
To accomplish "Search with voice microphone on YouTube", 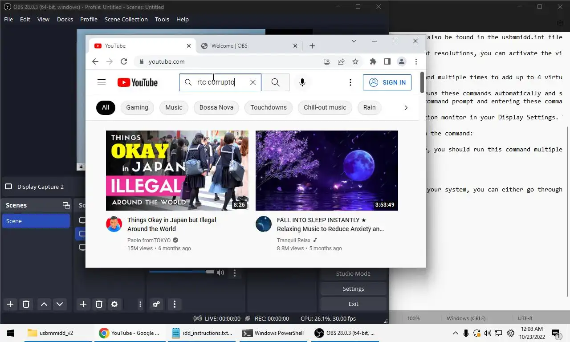I will tap(302, 82).
